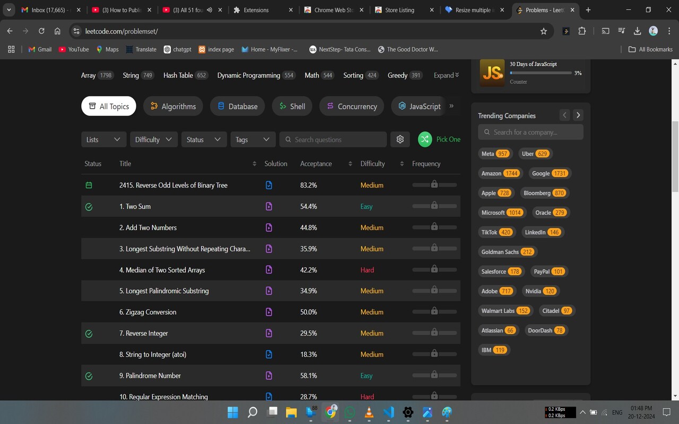Open the problem list settings gear

(x=400, y=139)
